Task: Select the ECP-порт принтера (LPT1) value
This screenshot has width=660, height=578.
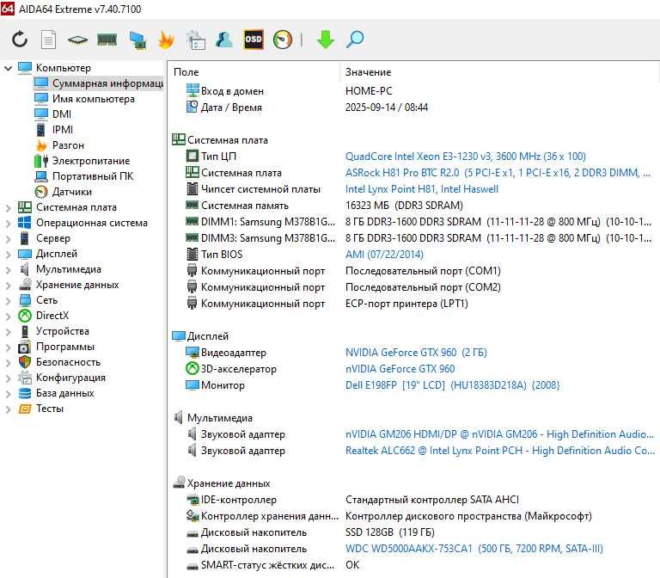Action: tap(406, 304)
